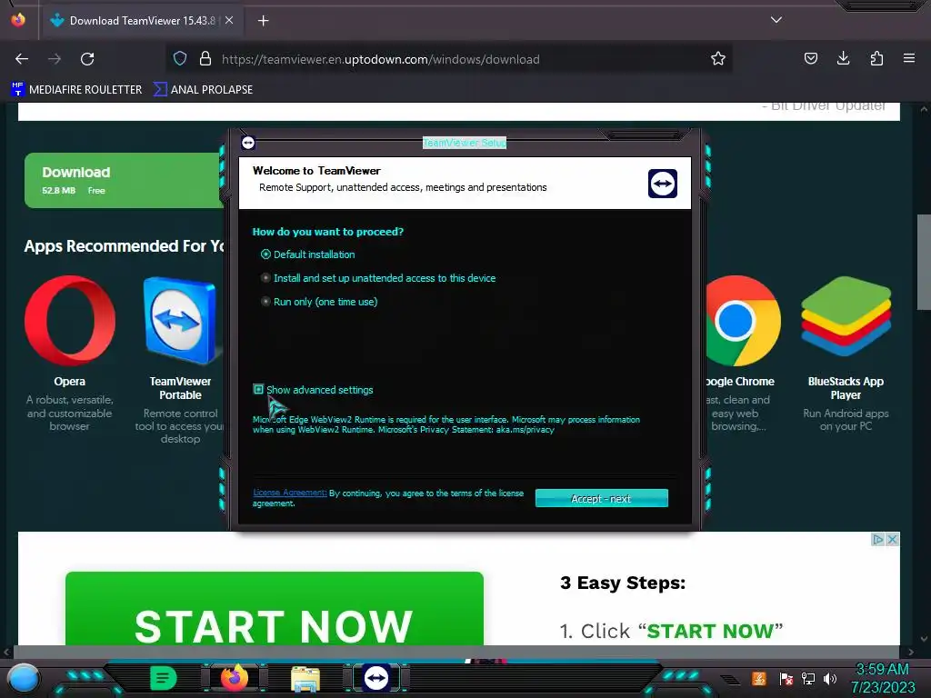Open Firefox extensions puzzle icon
This screenshot has width=931, height=698.
(x=876, y=59)
